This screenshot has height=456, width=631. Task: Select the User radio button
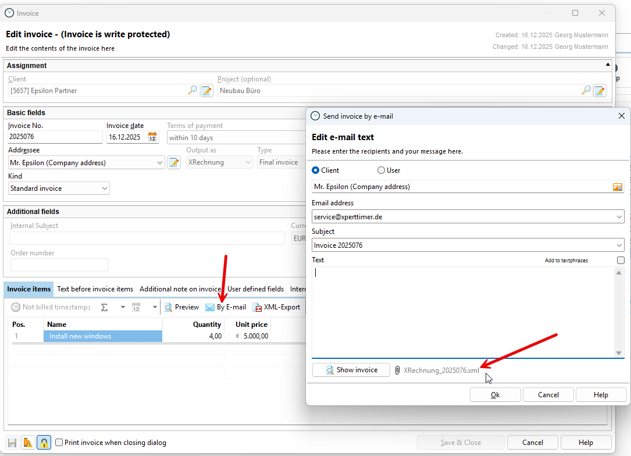coord(382,170)
